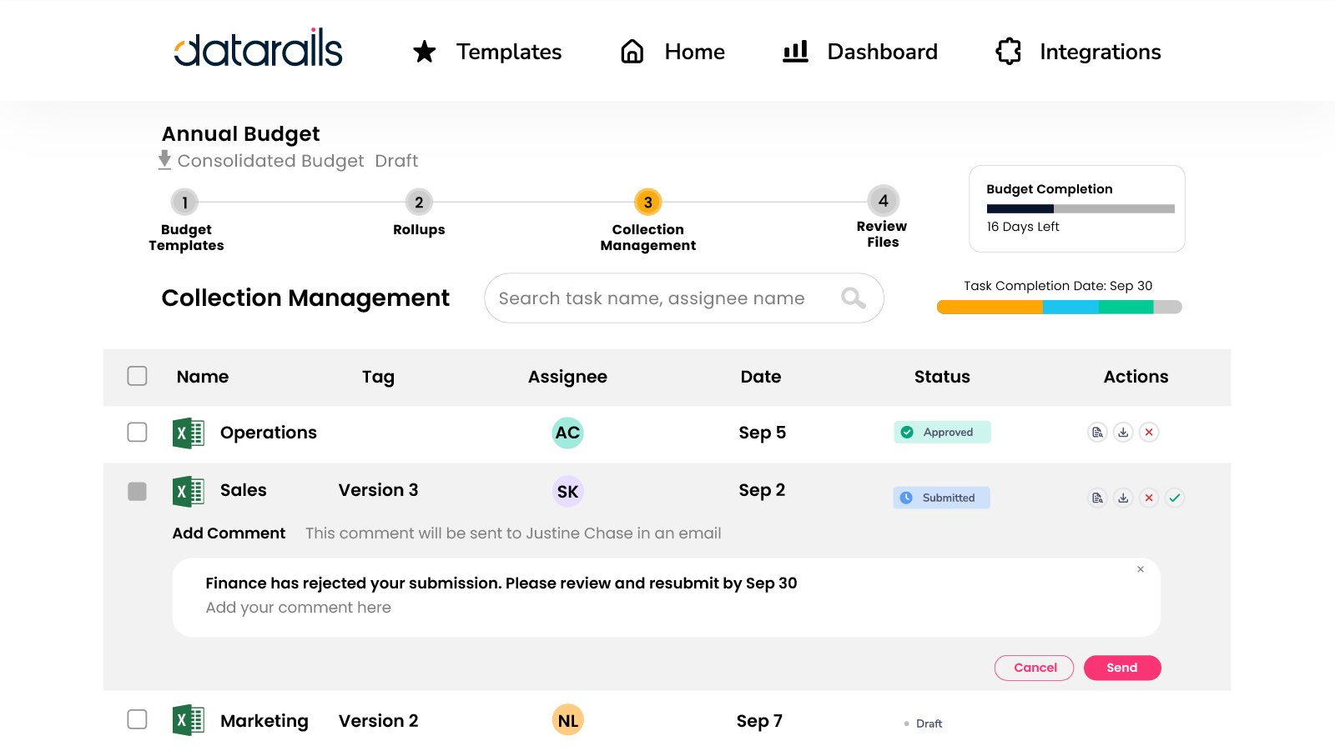The height and width of the screenshot is (751, 1335).
Task: Click the red X reject icon for Sales
Action: point(1149,498)
